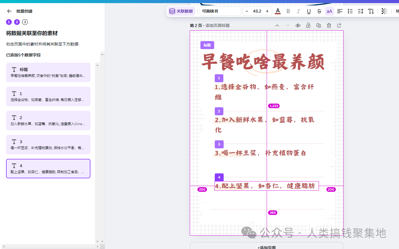Collapse the page with the up chevron
The width and height of the screenshot is (399, 249).
coord(277,25)
